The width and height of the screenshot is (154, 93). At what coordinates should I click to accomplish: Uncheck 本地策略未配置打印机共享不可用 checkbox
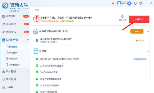(x=37, y=40)
